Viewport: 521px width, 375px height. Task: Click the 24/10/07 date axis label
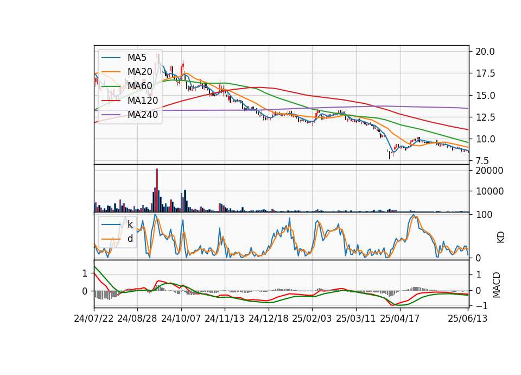point(181,318)
